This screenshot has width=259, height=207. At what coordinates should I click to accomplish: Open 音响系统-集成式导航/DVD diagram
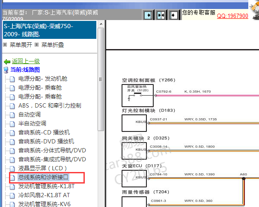52,159
